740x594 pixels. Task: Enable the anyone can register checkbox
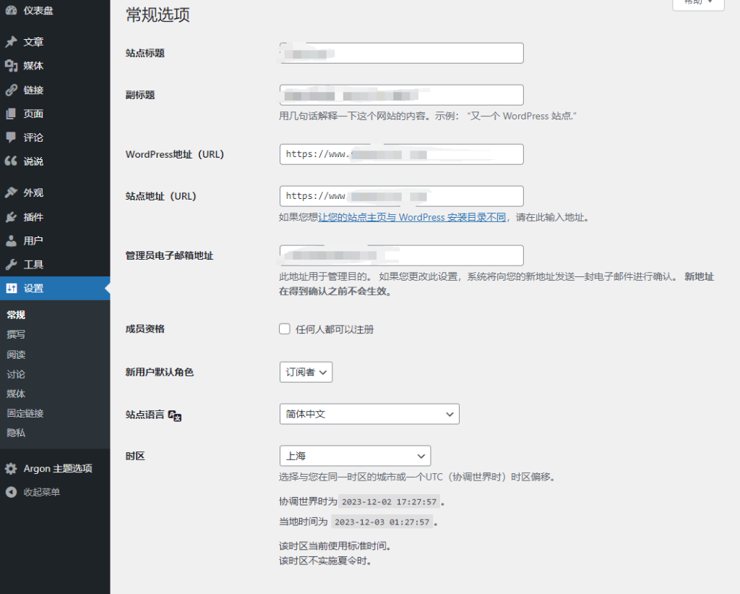pos(285,329)
